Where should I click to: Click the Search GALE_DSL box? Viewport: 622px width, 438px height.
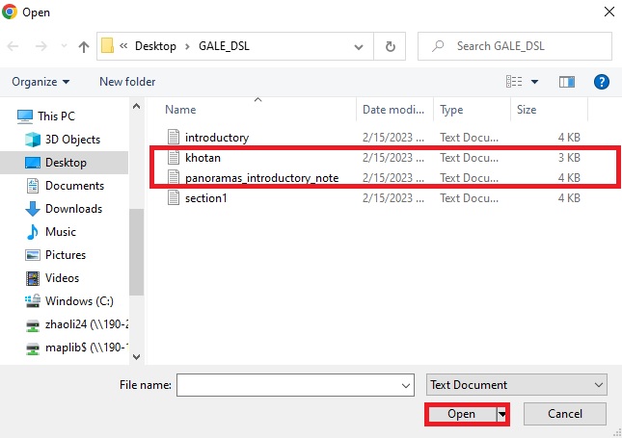[x=515, y=46]
